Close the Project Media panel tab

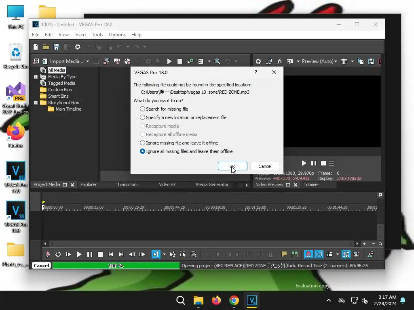[x=72, y=185]
